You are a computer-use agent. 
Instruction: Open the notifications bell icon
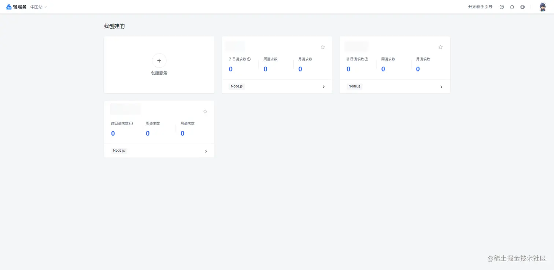(x=512, y=7)
